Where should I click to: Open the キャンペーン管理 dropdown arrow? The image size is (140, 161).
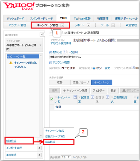tap(62, 25)
